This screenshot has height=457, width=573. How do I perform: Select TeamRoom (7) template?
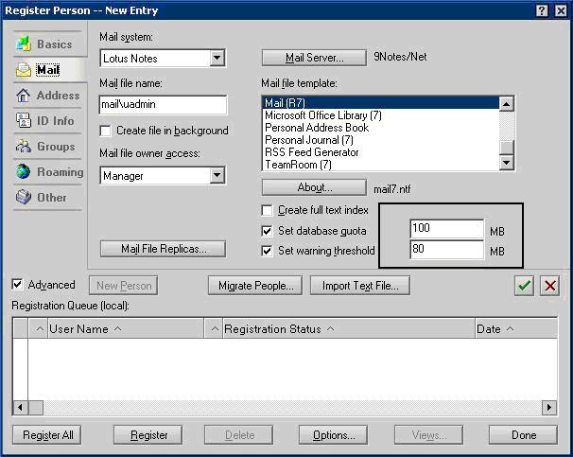point(380,165)
